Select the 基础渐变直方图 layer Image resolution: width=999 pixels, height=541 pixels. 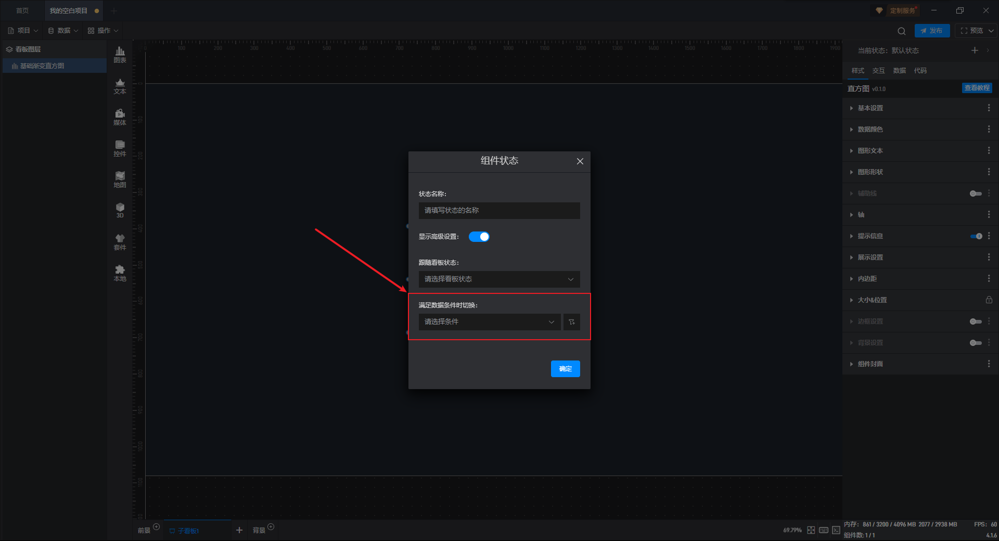pos(54,66)
